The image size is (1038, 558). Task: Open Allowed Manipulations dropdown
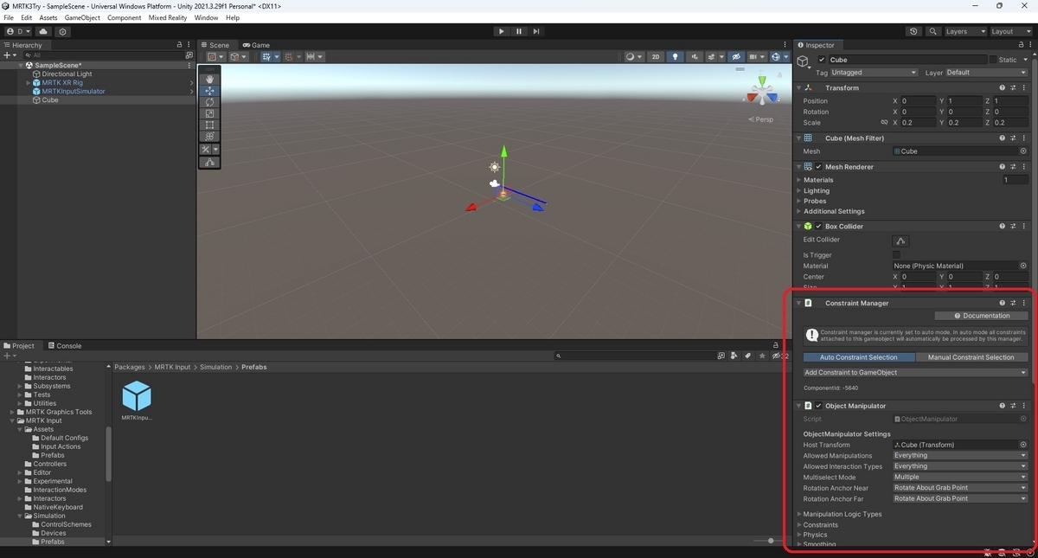pyautogui.click(x=960, y=456)
